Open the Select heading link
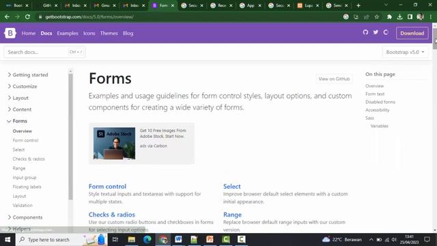The height and width of the screenshot is (246, 437). (x=232, y=187)
